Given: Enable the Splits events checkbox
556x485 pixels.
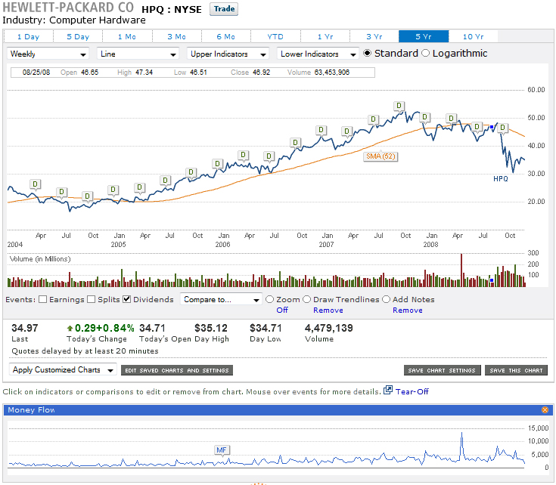Looking at the screenshot, I should [91, 299].
